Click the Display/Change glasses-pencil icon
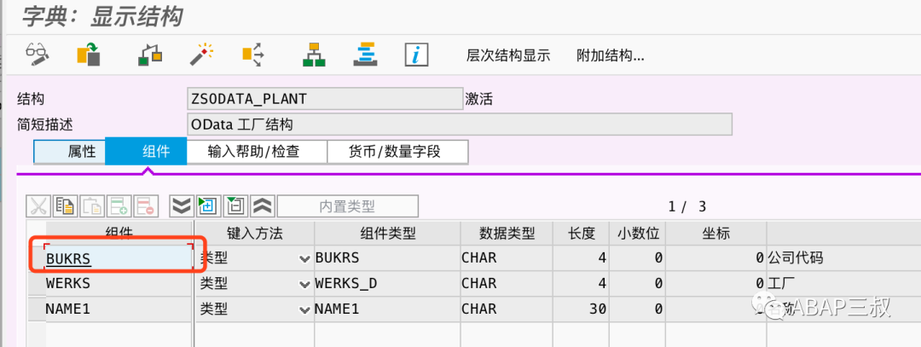 click(37, 55)
